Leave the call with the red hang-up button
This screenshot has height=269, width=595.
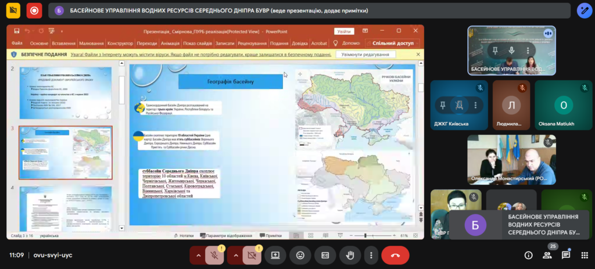click(396, 255)
